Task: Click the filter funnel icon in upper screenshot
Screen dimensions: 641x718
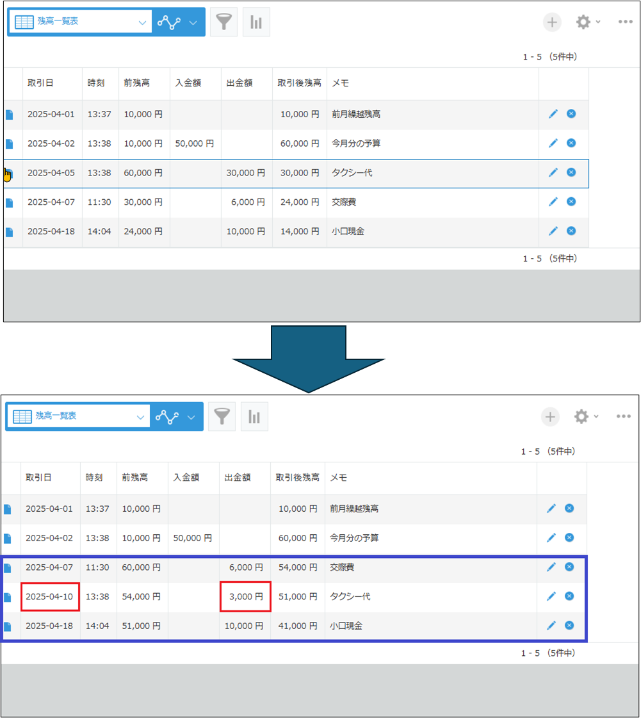Action: click(223, 22)
